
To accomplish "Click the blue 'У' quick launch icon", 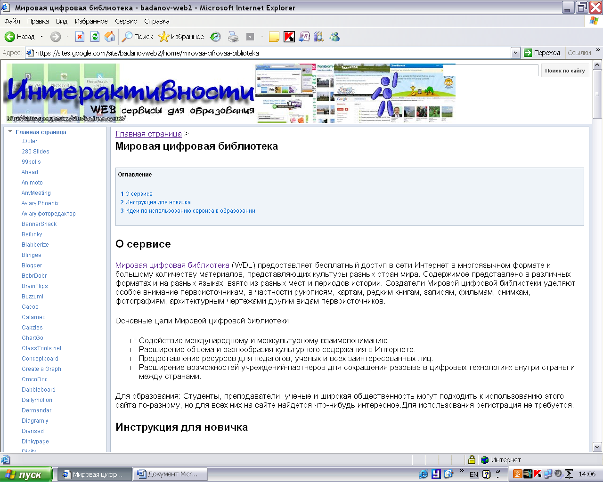I will pos(436,474).
